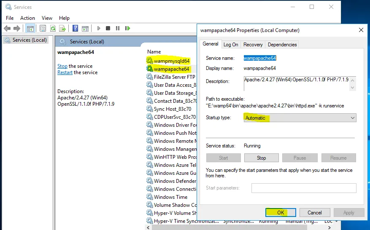Click the Services window title icon
The height and width of the screenshot is (230, 370).
8,7
